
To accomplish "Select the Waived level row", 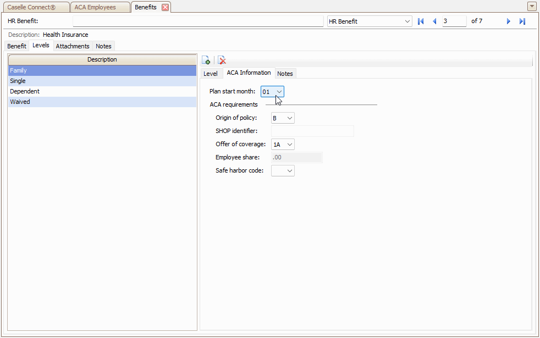I will (102, 102).
